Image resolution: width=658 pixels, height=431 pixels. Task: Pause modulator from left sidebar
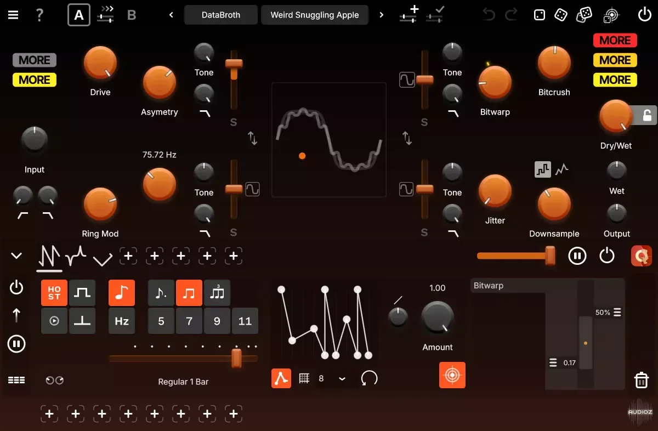pyautogui.click(x=16, y=344)
